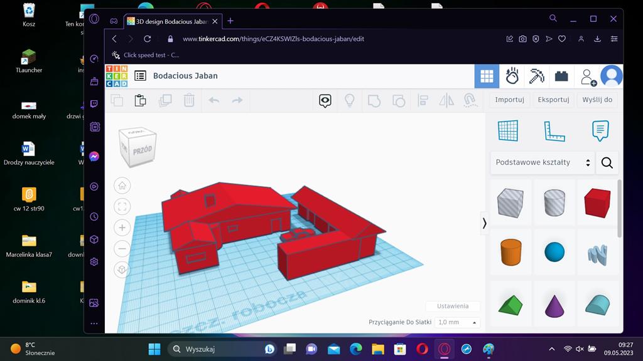
Task: Open the Notes tool
Action: (600, 130)
